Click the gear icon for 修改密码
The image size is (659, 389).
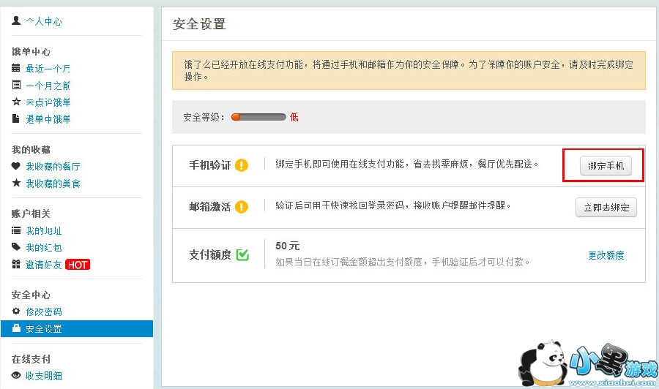pos(16,311)
